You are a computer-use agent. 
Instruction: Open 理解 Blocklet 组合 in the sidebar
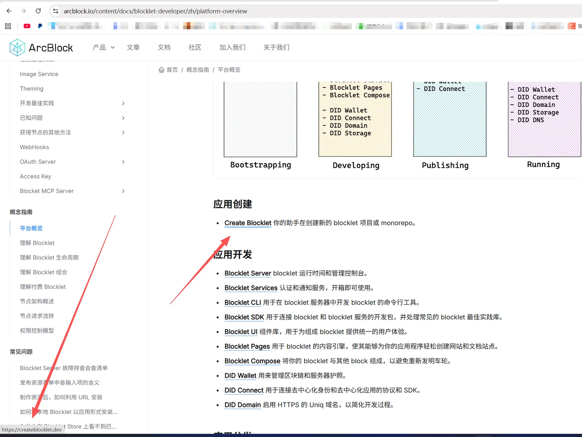pyautogui.click(x=44, y=272)
